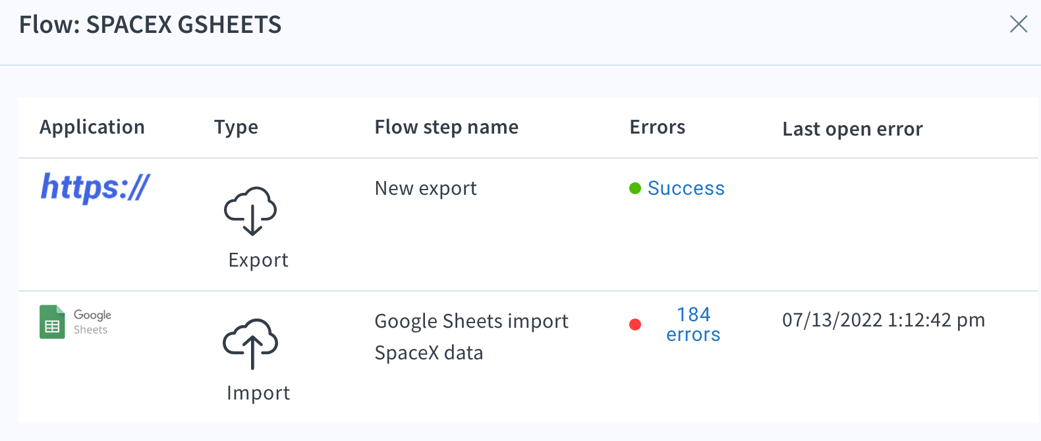The height and width of the screenshot is (441, 1041).
Task: Click the Application column header
Action: click(x=92, y=127)
